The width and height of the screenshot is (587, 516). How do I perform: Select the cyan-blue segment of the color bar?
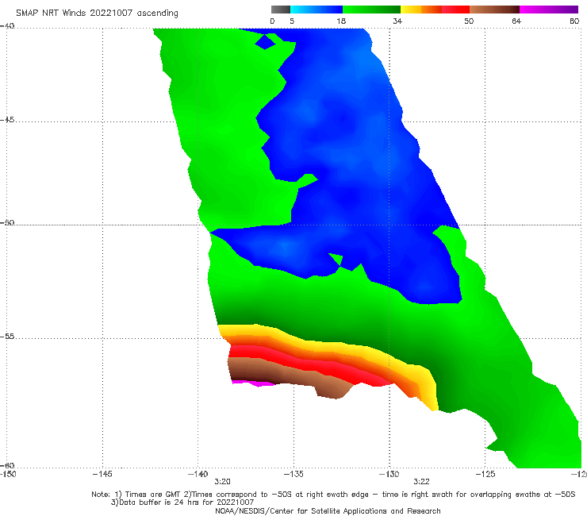[x=317, y=10]
